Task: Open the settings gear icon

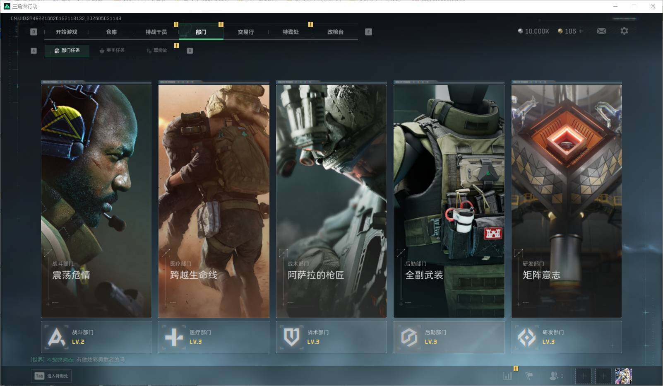Action: point(624,31)
